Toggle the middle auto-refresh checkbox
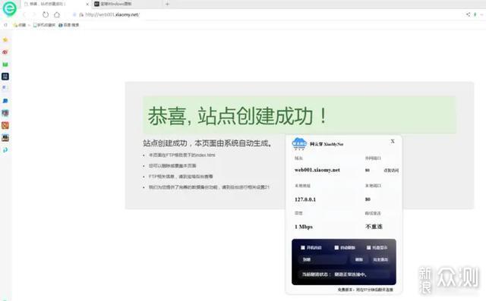 [x=336, y=247]
